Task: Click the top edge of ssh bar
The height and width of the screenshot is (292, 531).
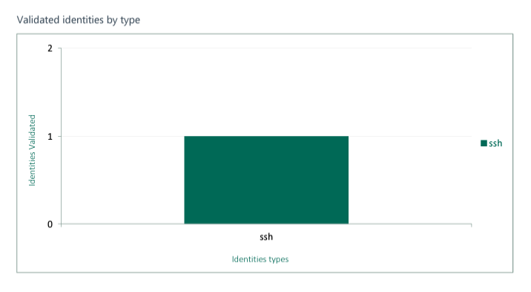Action: click(x=266, y=136)
